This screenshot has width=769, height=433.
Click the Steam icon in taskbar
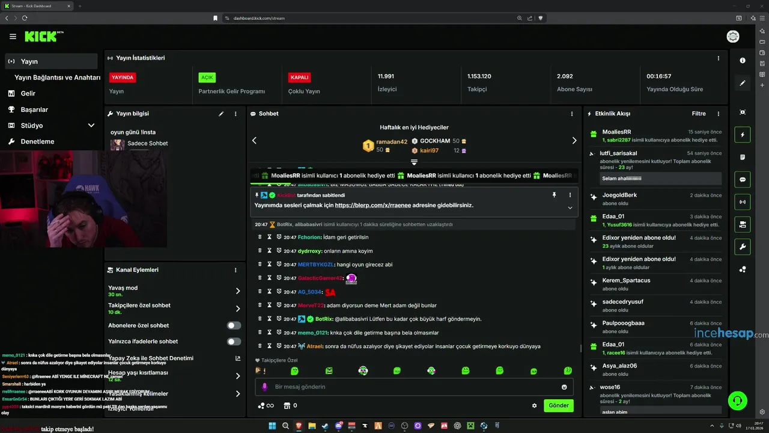[326, 426]
